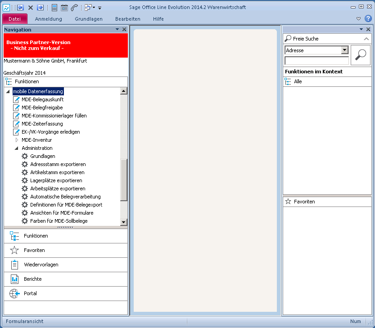Open the Grundlagen menu
This screenshot has height=328, width=375.
click(x=88, y=19)
